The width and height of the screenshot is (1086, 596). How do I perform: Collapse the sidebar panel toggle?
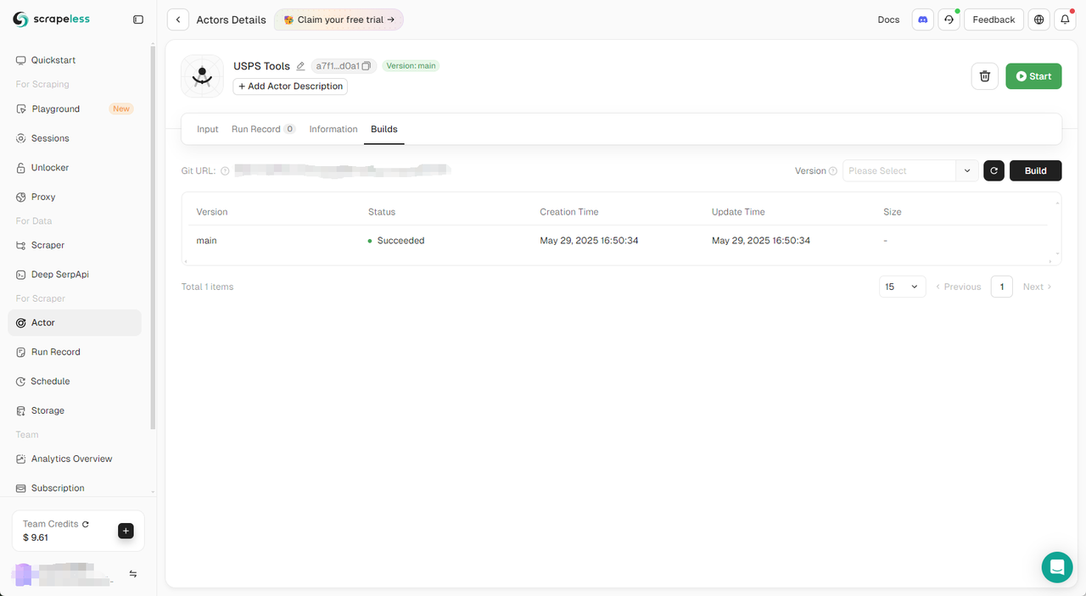pyautogui.click(x=138, y=19)
